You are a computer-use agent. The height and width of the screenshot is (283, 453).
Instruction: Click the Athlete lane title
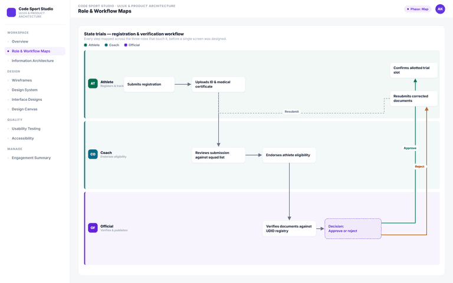click(107, 82)
